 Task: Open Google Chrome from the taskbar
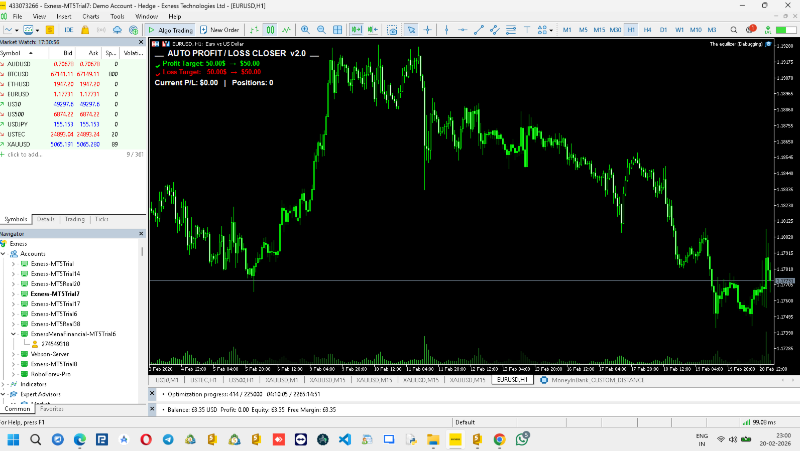pos(499,440)
